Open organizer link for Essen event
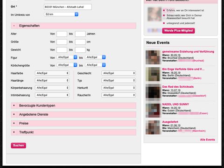Viewport: 224px width, 168px height. (193, 113)
